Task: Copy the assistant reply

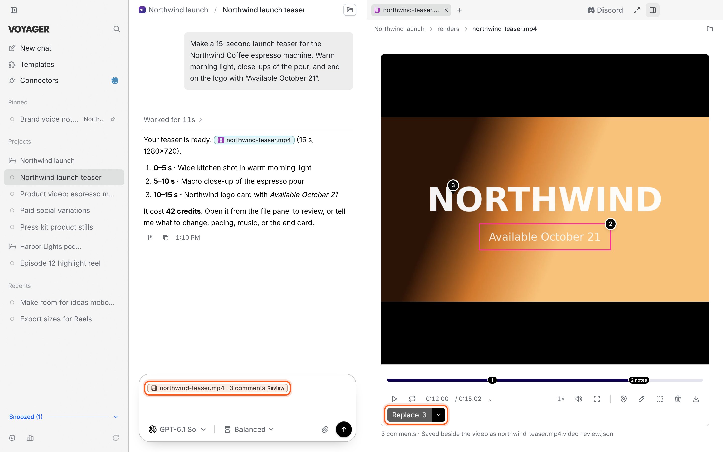Action: point(165,237)
